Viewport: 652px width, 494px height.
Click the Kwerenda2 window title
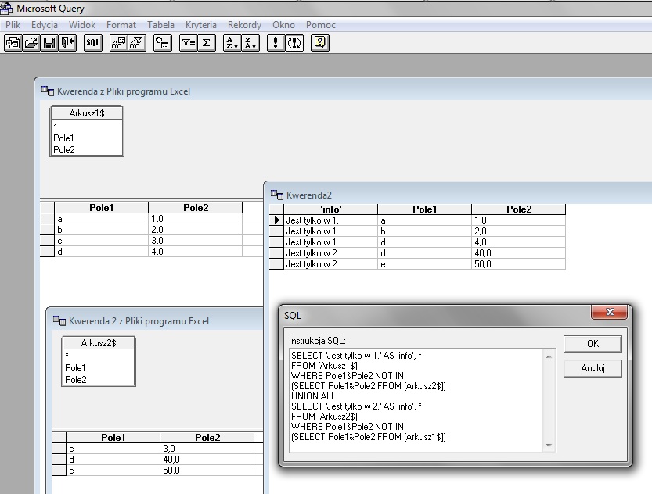click(309, 195)
